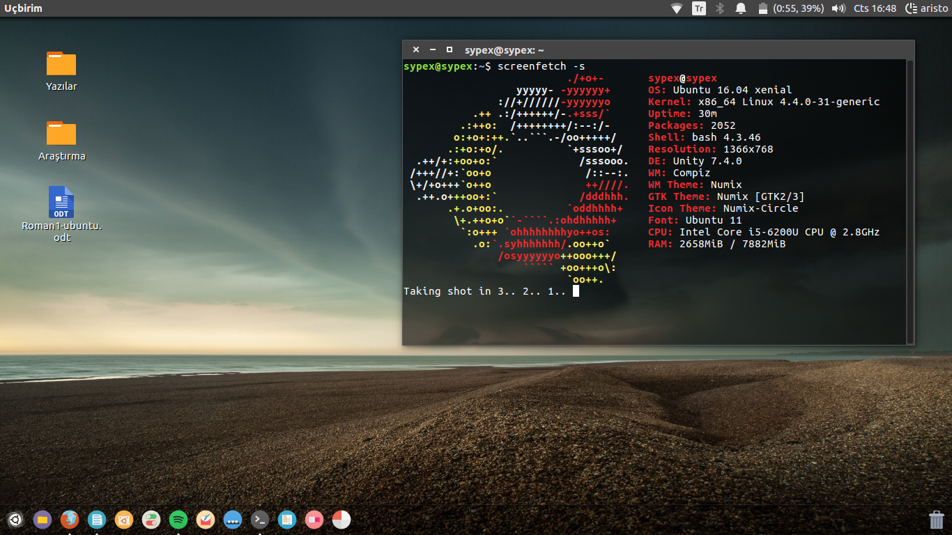Close the sypex@sypex terminal window
The height and width of the screenshot is (535, 952).
(x=416, y=49)
